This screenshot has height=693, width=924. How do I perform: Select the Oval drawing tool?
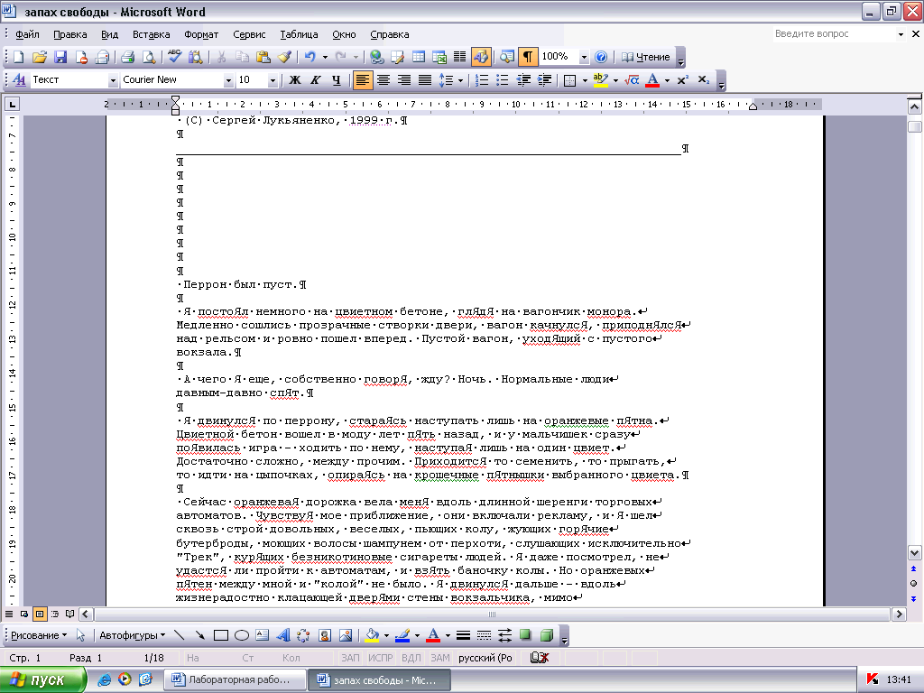click(x=242, y=635)
